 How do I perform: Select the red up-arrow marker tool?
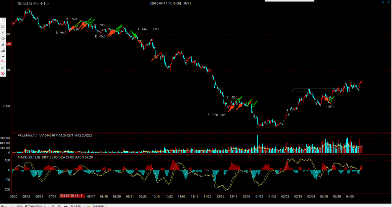[3, 61]
